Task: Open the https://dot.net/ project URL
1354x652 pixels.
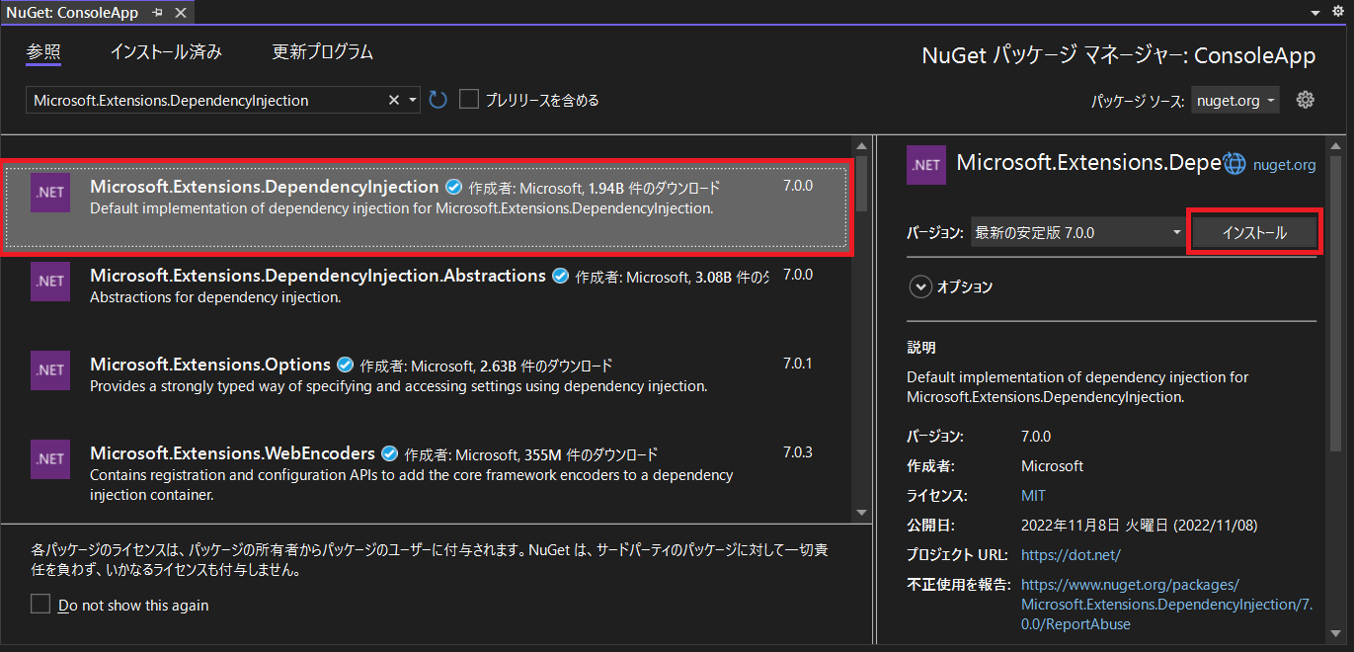Action: [1071, 554]
